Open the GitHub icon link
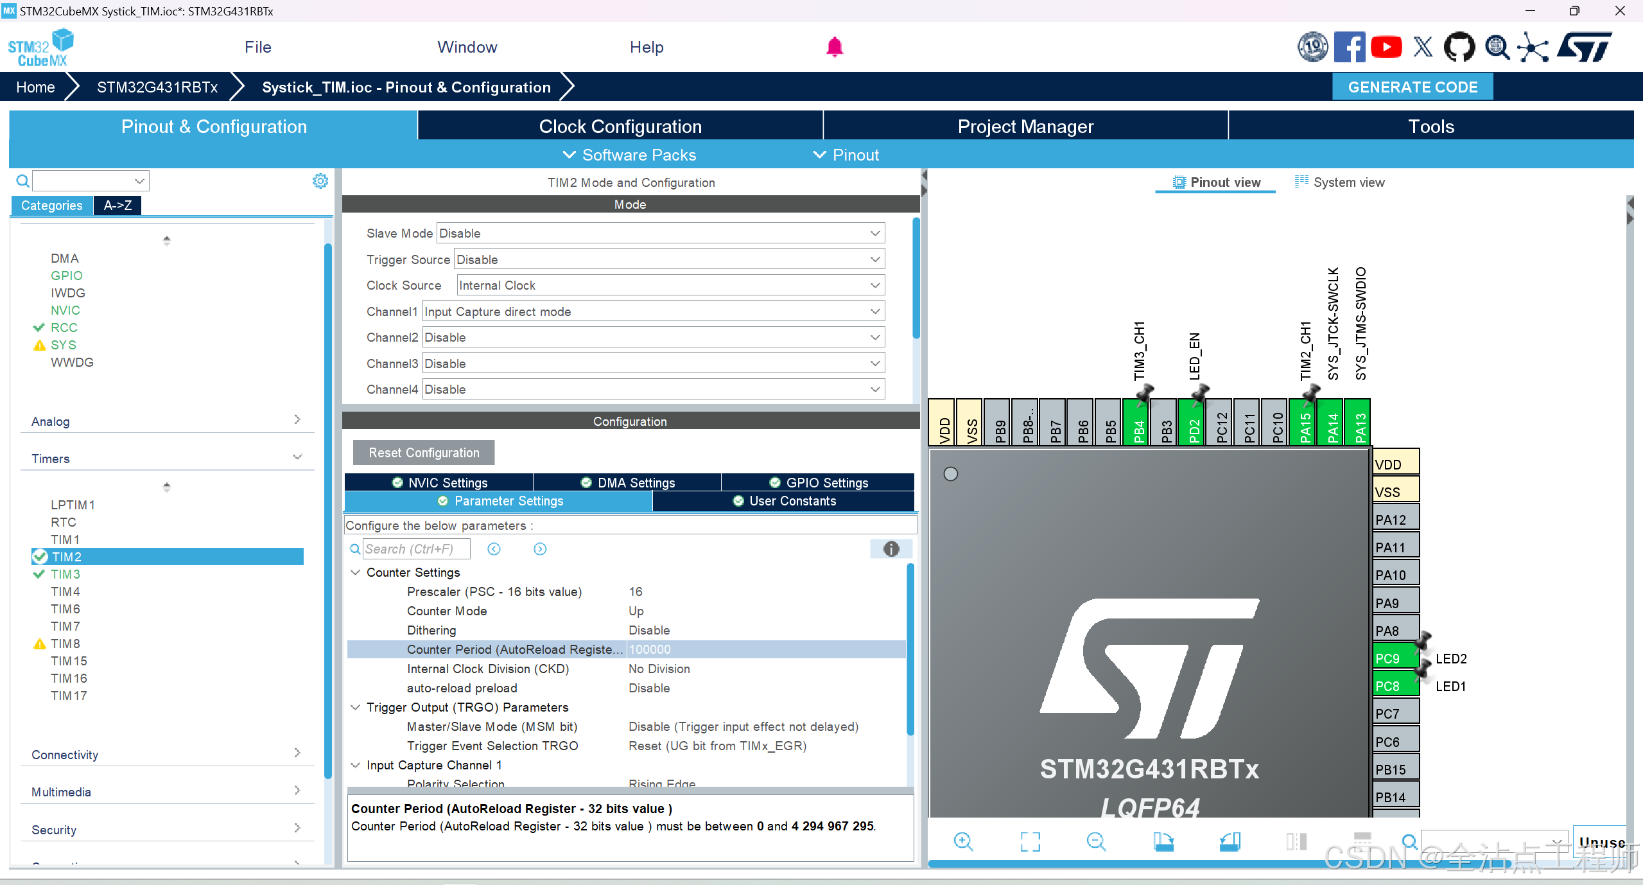The height and width of the screenshot is (885, 1643). [1459, 47]
